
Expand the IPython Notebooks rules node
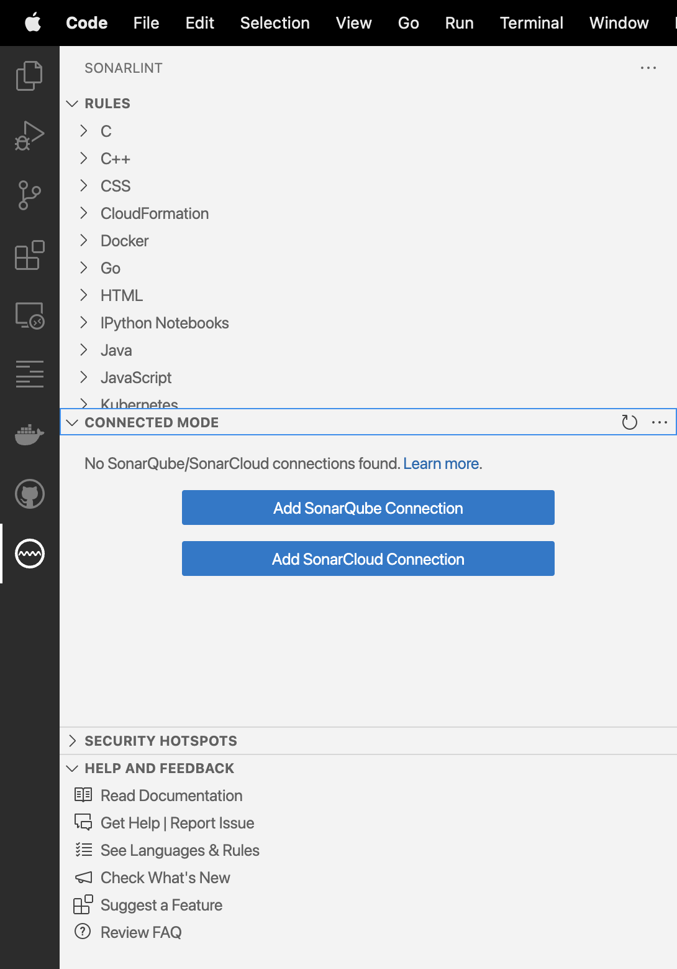pos(84,322)
